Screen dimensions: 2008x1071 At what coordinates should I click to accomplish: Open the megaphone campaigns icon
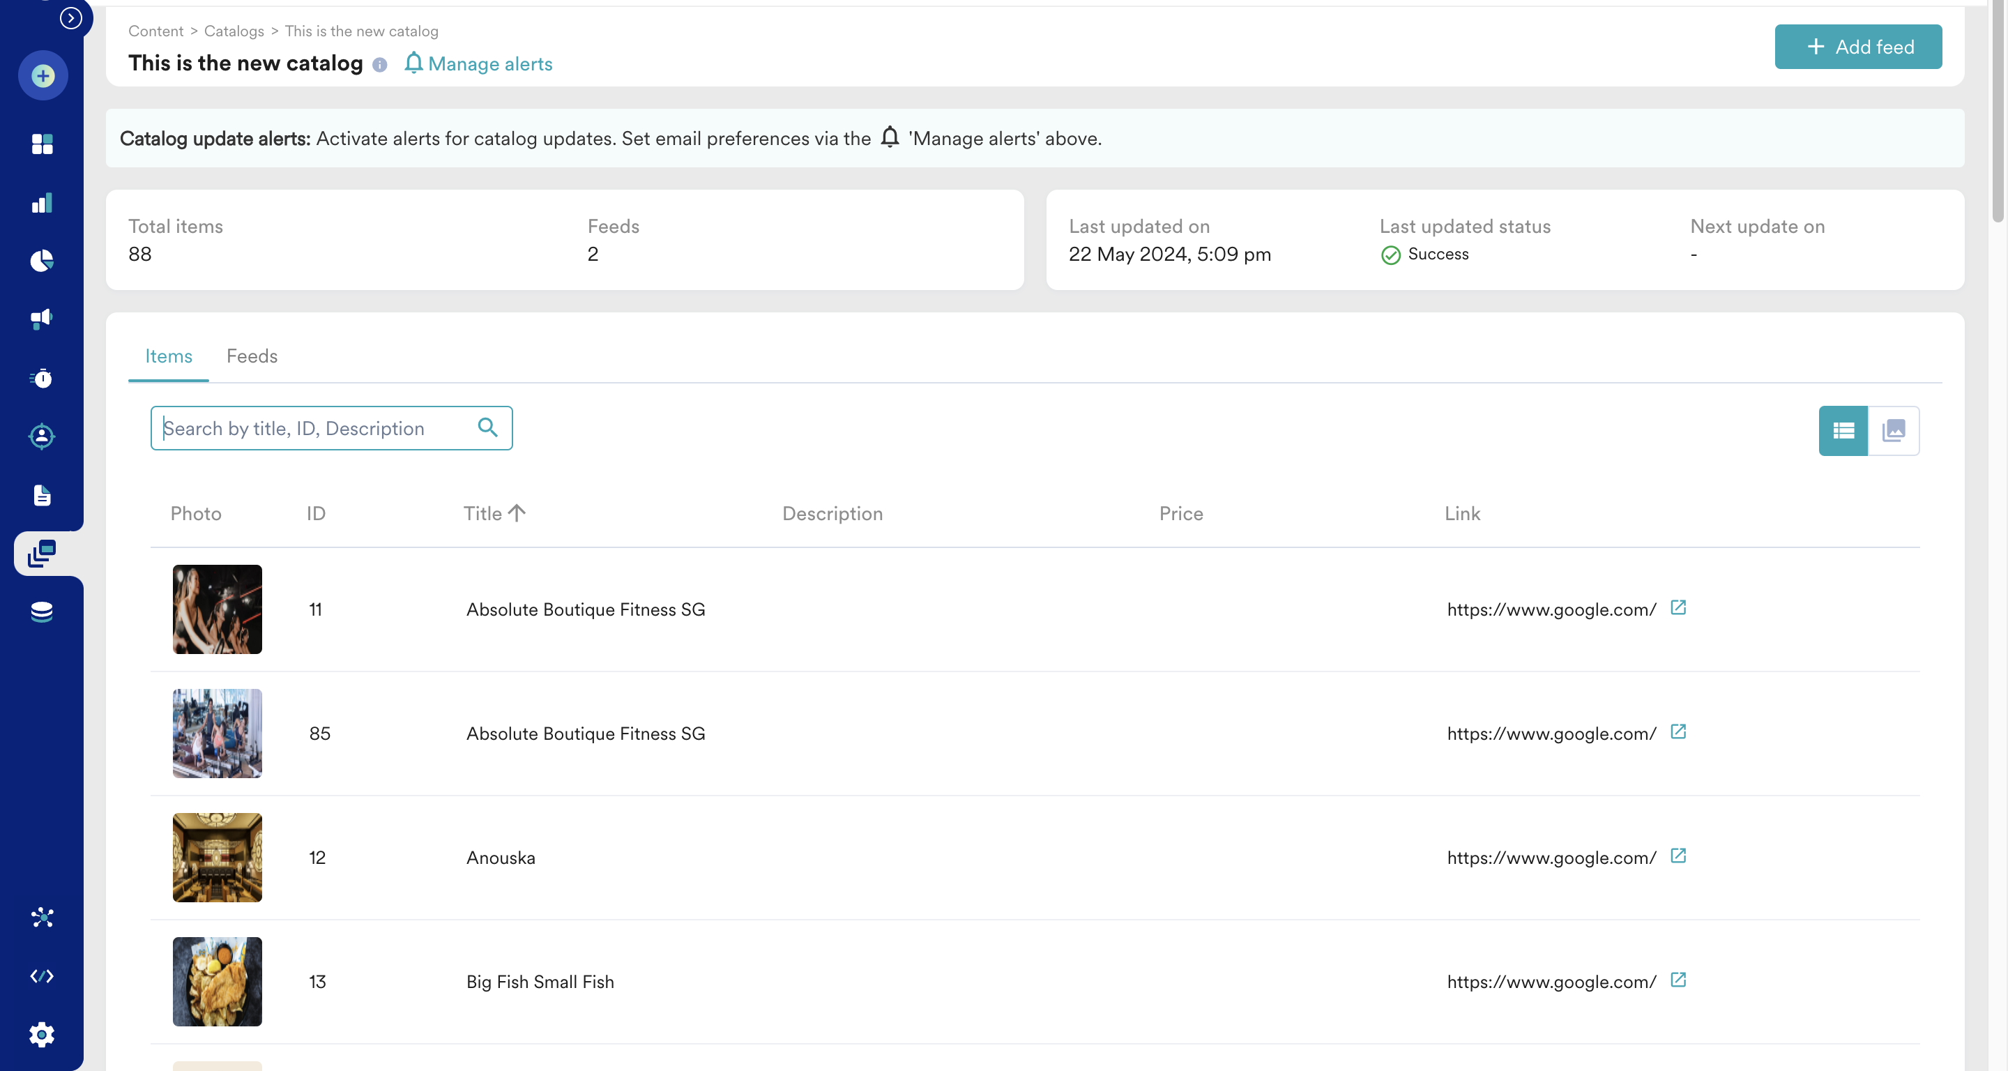pyautogui.click(x=42, y=318)
